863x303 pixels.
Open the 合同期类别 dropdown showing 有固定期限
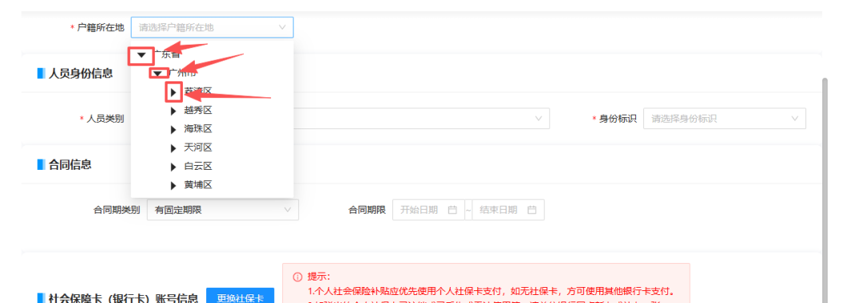[223, 210]
